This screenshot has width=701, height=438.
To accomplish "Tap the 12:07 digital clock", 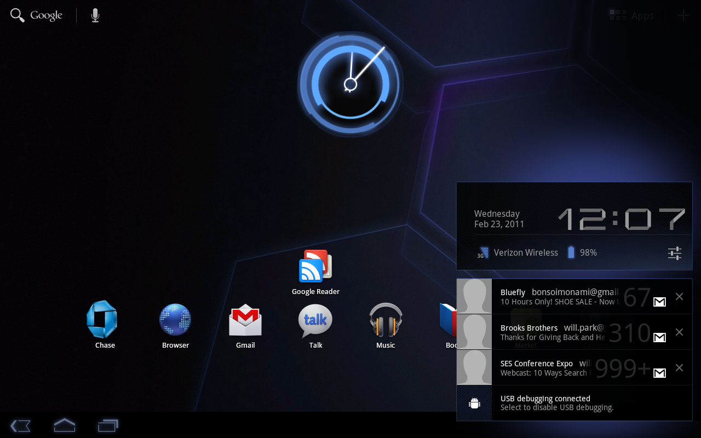I will tap(622, 219).
